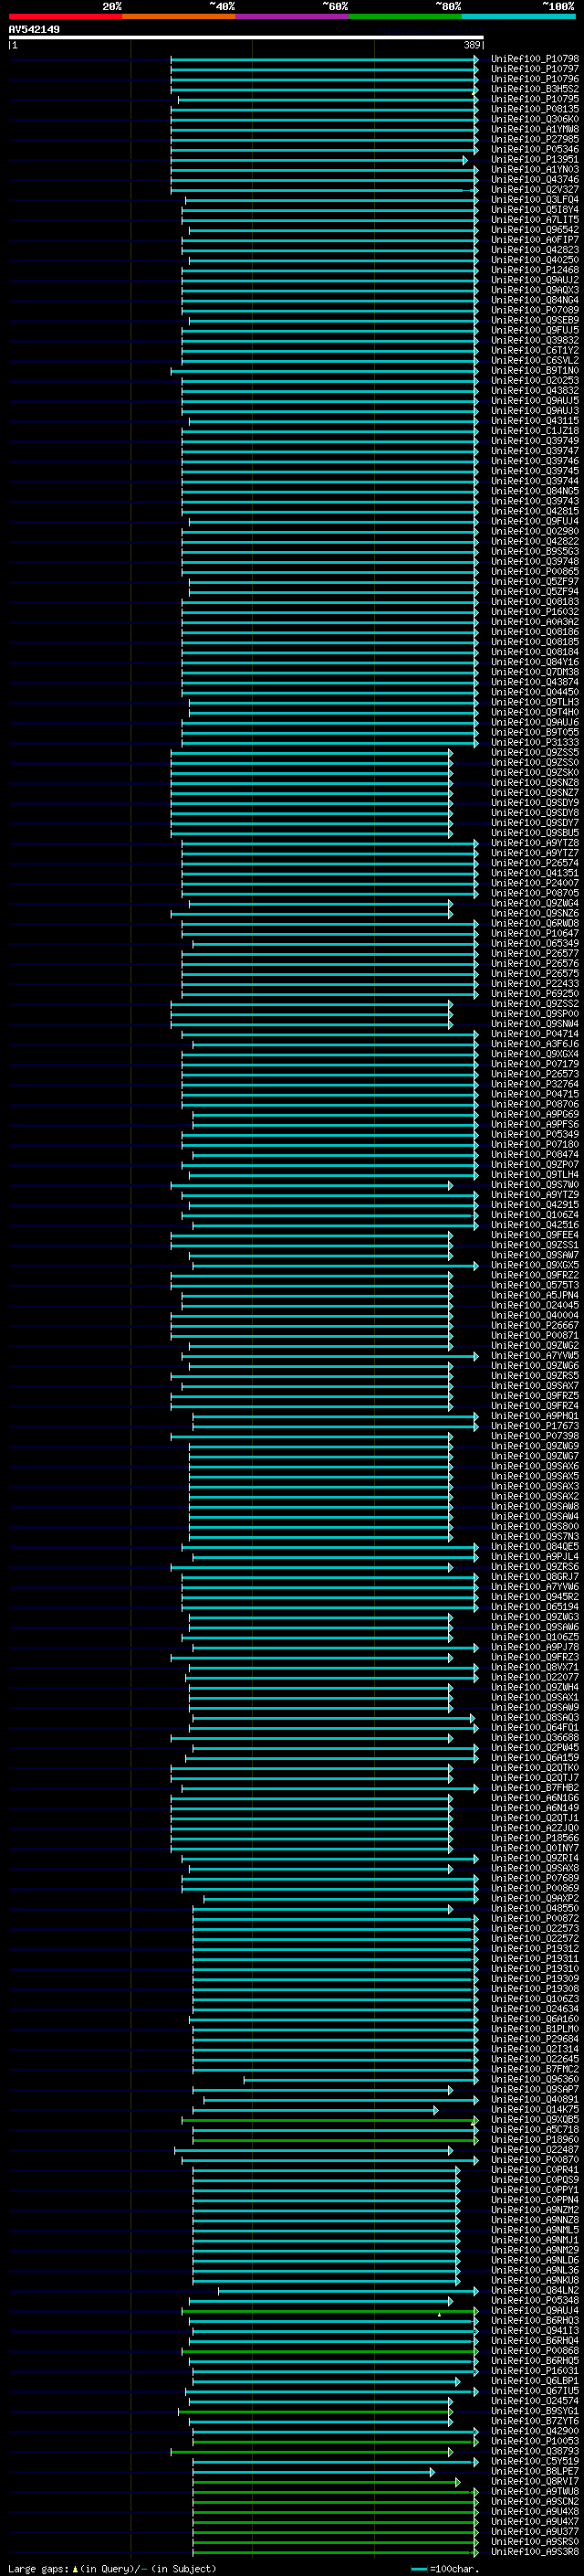Select hit UniRef100_Q2V327
Screen dimensions: 584x2576
(534, 190)
